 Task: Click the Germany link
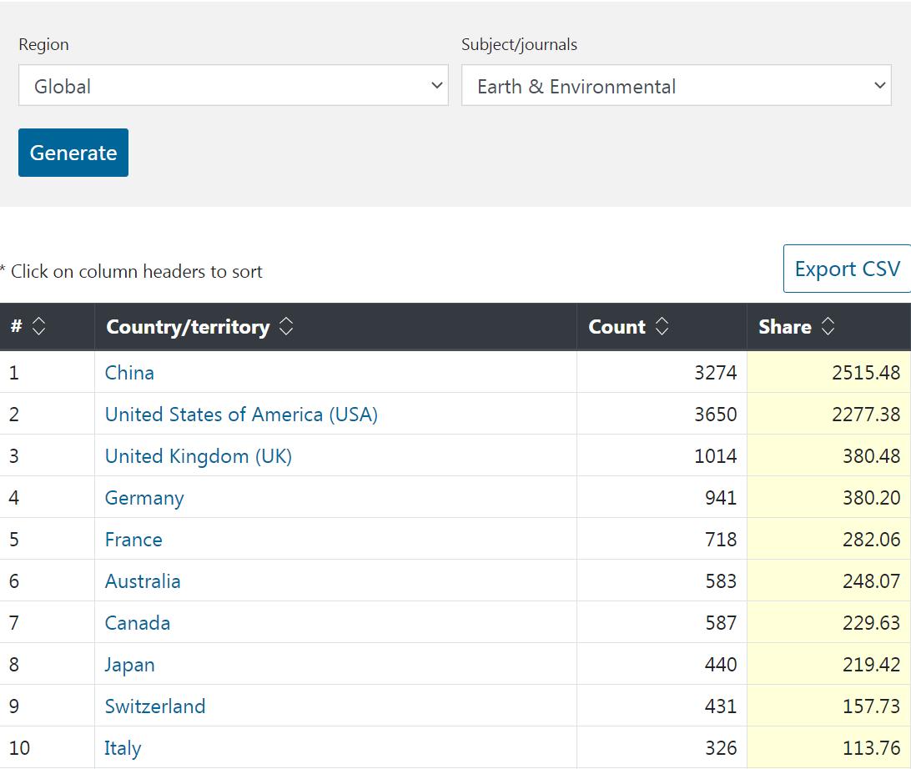coord(144,498)
